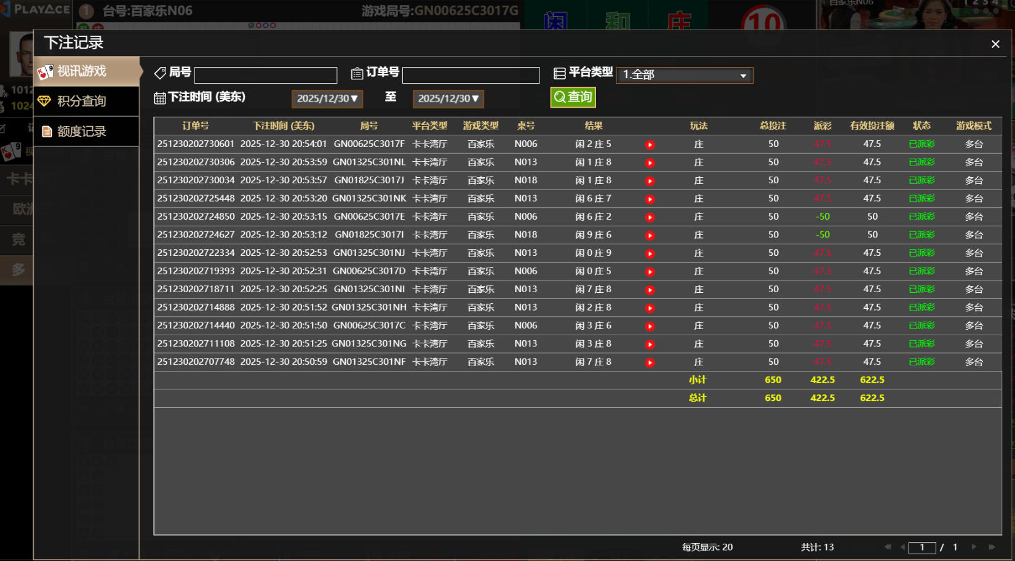Screen dimensions: 1015x561
Task: Click the page number input box
Action: [x=921, y=547]
